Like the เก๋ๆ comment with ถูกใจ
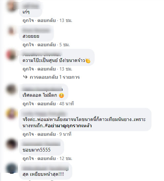The height and width of the screenshot is (181, 164). tap(28, 20)
